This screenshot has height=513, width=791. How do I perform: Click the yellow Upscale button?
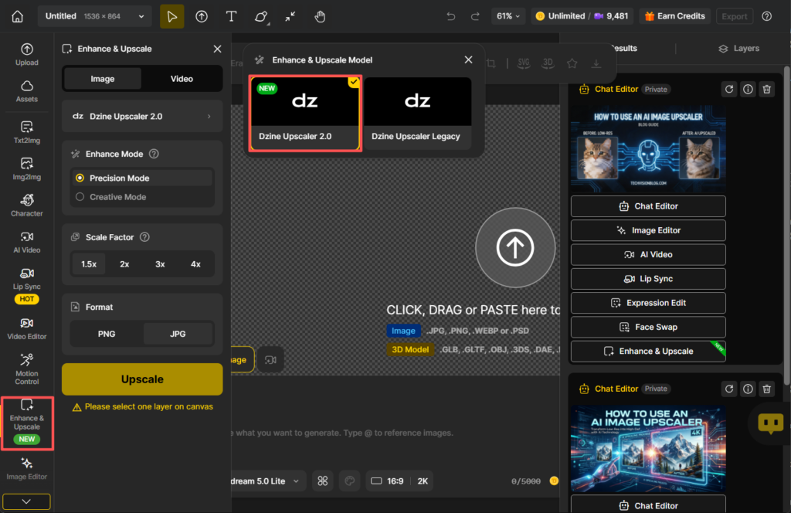[x=142, y=379]
